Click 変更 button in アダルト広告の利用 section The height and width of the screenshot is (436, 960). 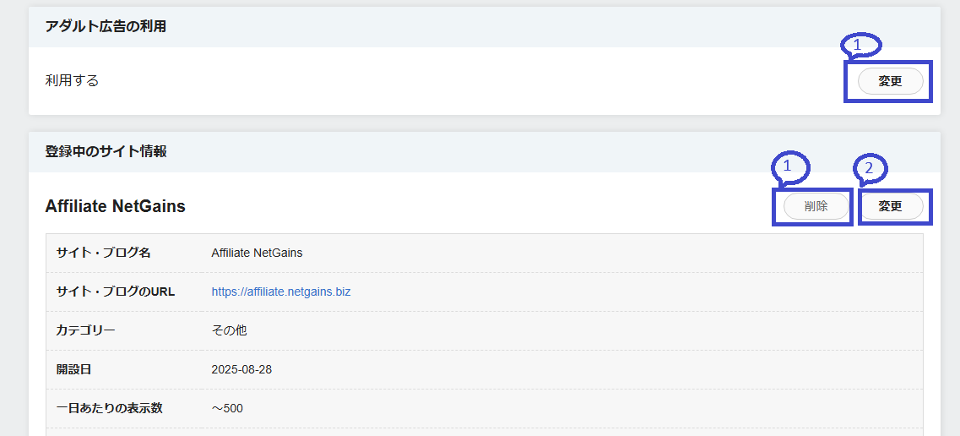(890, 81)
